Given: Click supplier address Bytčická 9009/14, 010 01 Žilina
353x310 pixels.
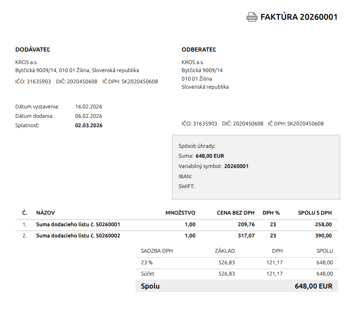Looking at the screenshot, I should pyautogui.click(x=77, y=70).
